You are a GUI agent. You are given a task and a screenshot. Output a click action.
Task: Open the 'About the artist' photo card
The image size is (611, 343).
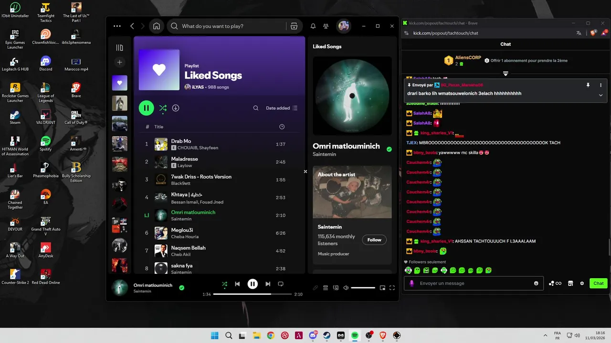(x=352, y=192)
